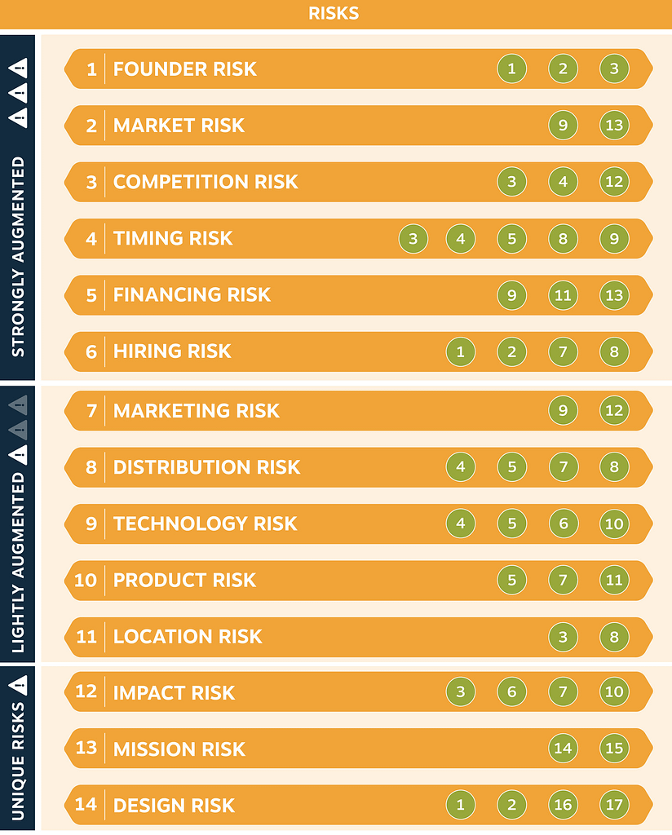Click circle 5 in Timing Risk row
672x835 pixels.
[511, 239]
